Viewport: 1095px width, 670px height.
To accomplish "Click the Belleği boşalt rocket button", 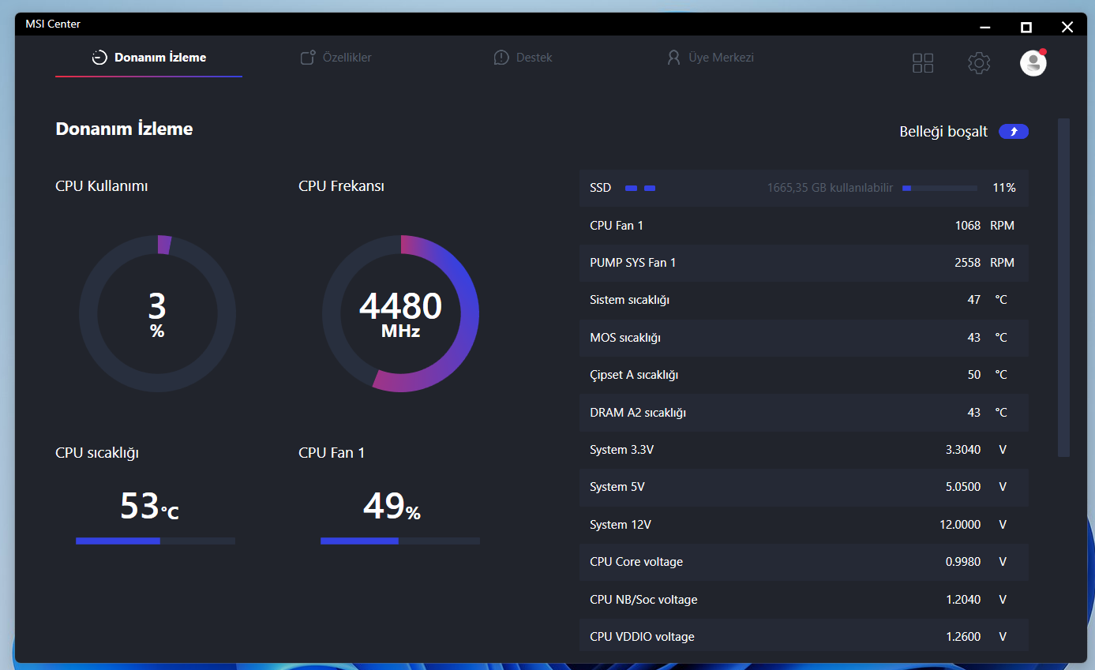I will click(1014, 132).
